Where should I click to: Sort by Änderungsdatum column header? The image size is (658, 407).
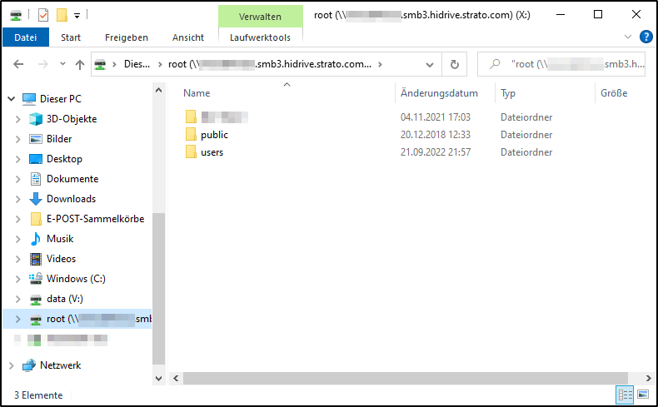tap(439, 93)
